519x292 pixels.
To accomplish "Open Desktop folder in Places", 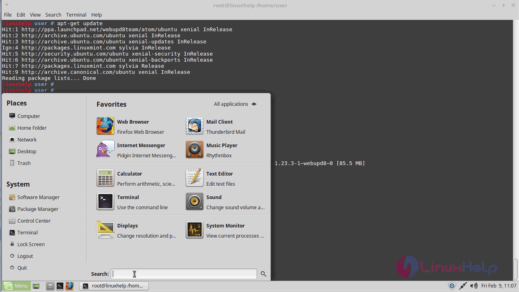I will [23, 151].
